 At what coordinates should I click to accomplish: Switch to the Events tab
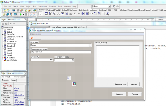click(x=13, y=80)
